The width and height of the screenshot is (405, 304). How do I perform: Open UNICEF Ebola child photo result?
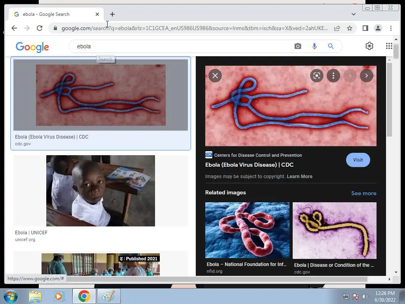(101, 191)
